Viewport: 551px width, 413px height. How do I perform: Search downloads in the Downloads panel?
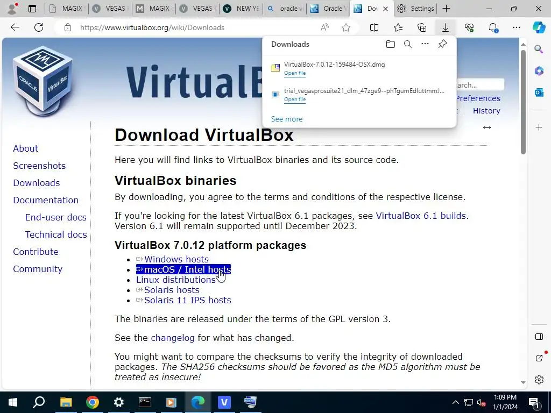[x=408, y=44]
